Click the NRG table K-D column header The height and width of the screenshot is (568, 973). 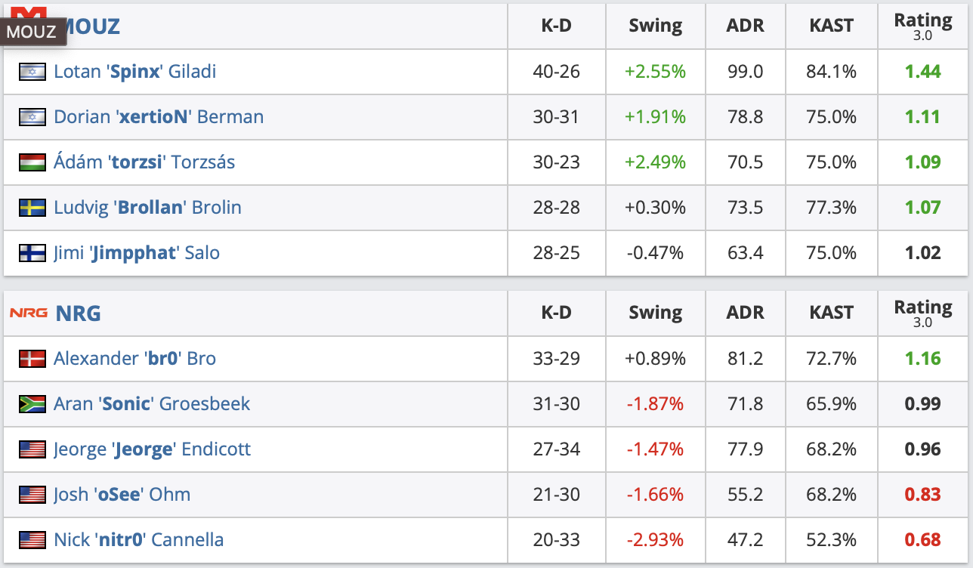tap(556, 313)
